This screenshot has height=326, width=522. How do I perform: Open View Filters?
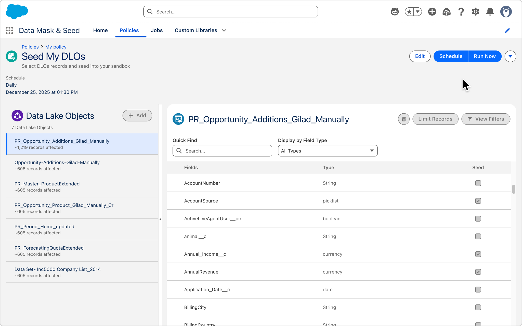[486, 119]
